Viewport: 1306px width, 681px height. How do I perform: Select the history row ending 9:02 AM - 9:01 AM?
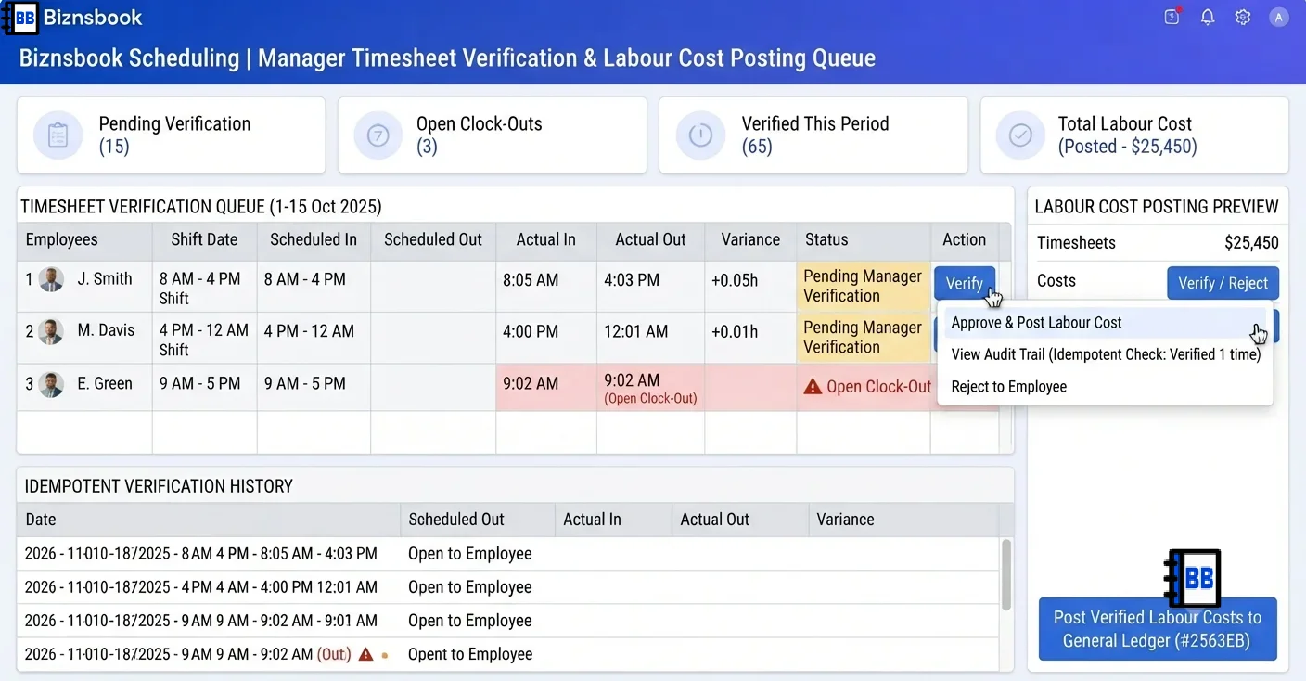508,621
